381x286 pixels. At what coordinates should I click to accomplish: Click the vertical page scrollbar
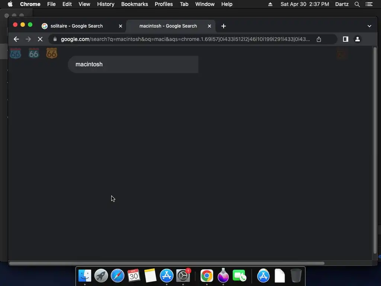(x=375, y=151)
